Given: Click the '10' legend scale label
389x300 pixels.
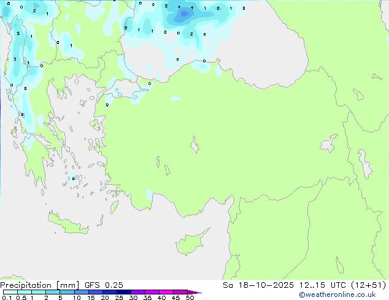Looking at the screenshot, I should (x=77, y=298).
